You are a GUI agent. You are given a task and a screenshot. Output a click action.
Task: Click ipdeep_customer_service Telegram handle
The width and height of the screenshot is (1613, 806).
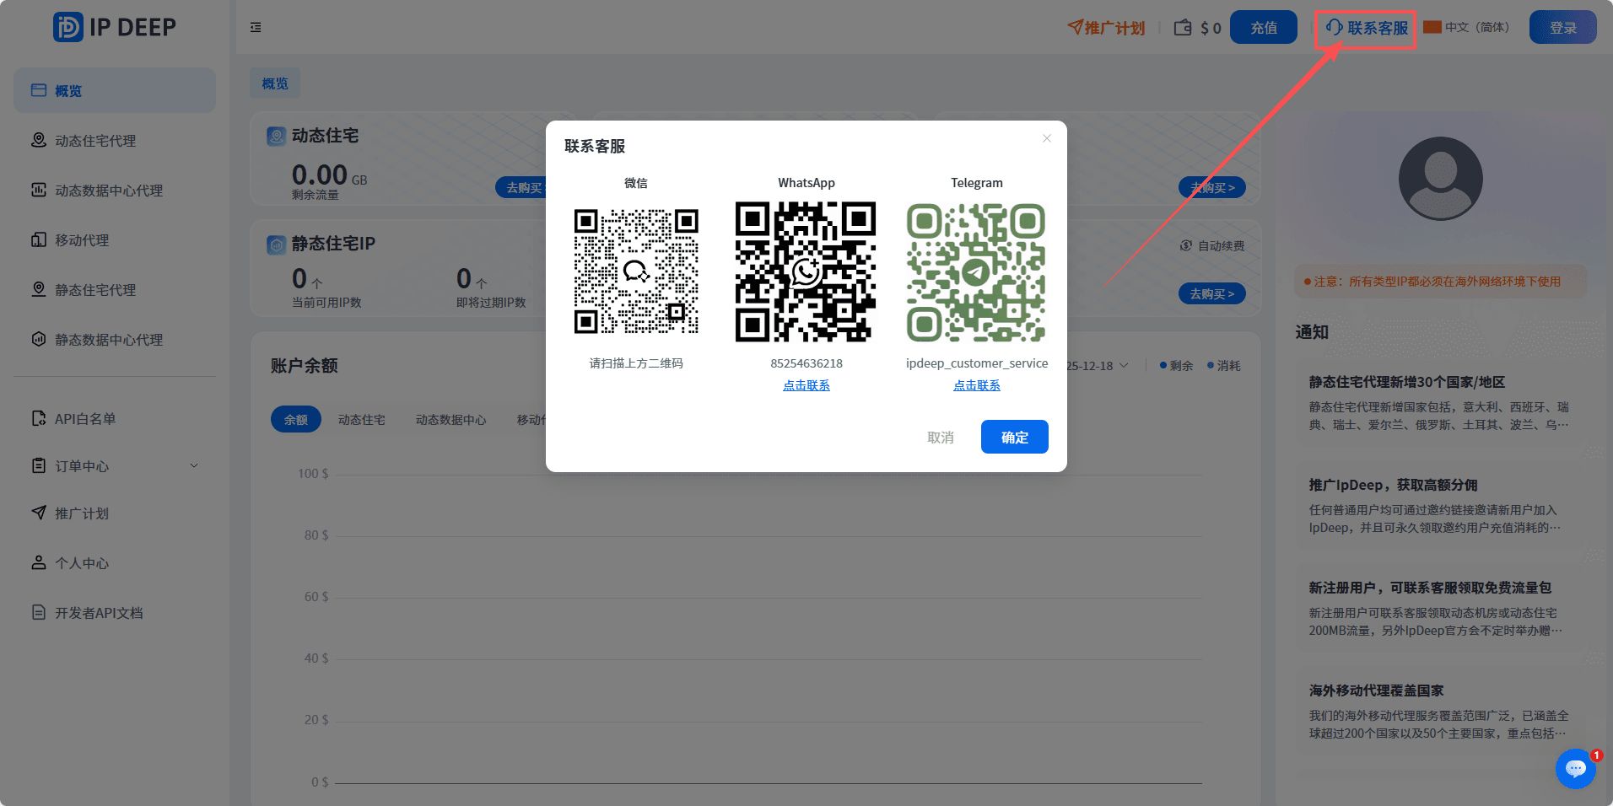[x=977, y=363]
